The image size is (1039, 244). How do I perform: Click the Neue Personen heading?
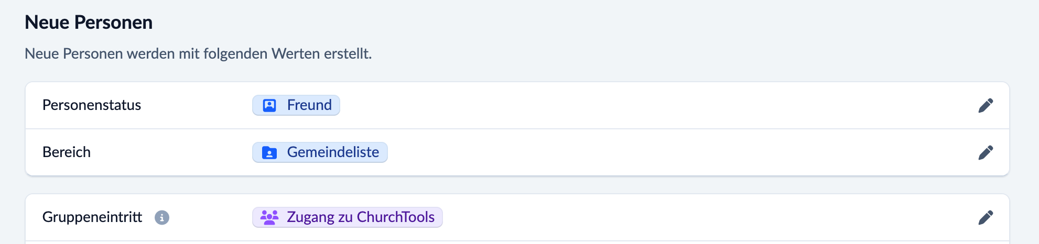[x=89, y=23]
